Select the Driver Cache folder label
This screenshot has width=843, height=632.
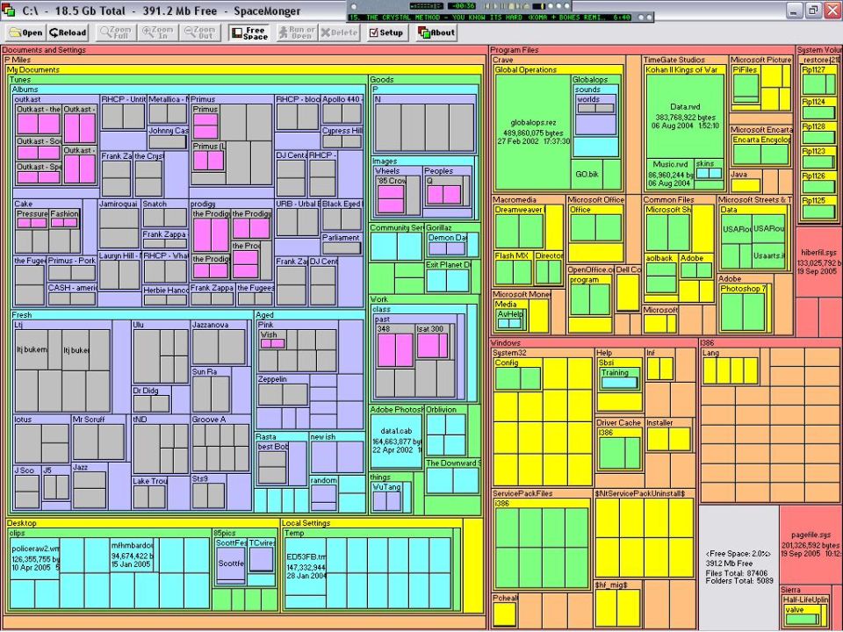(x=618, y=423)
